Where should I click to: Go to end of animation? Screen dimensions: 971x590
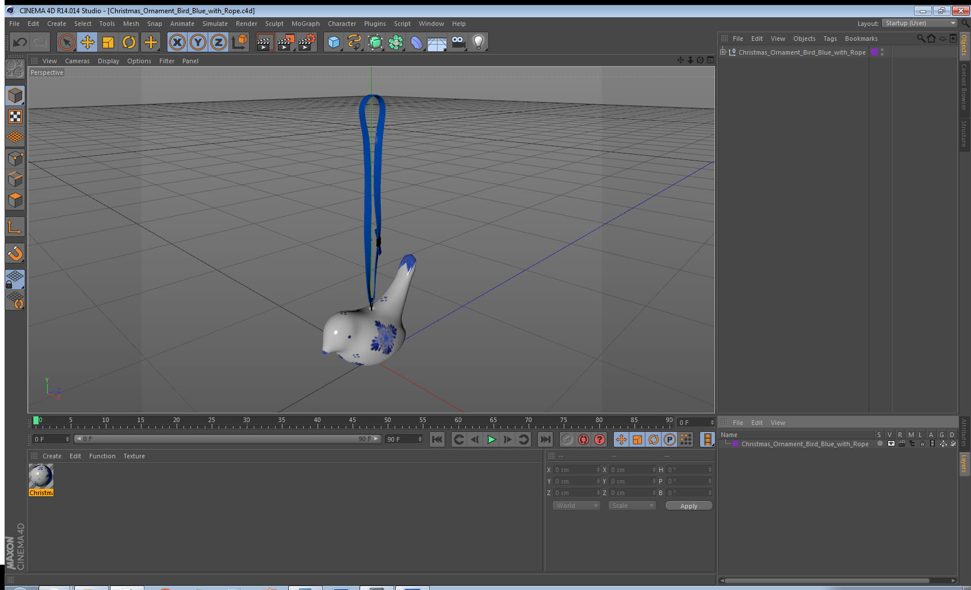point(545,439)
